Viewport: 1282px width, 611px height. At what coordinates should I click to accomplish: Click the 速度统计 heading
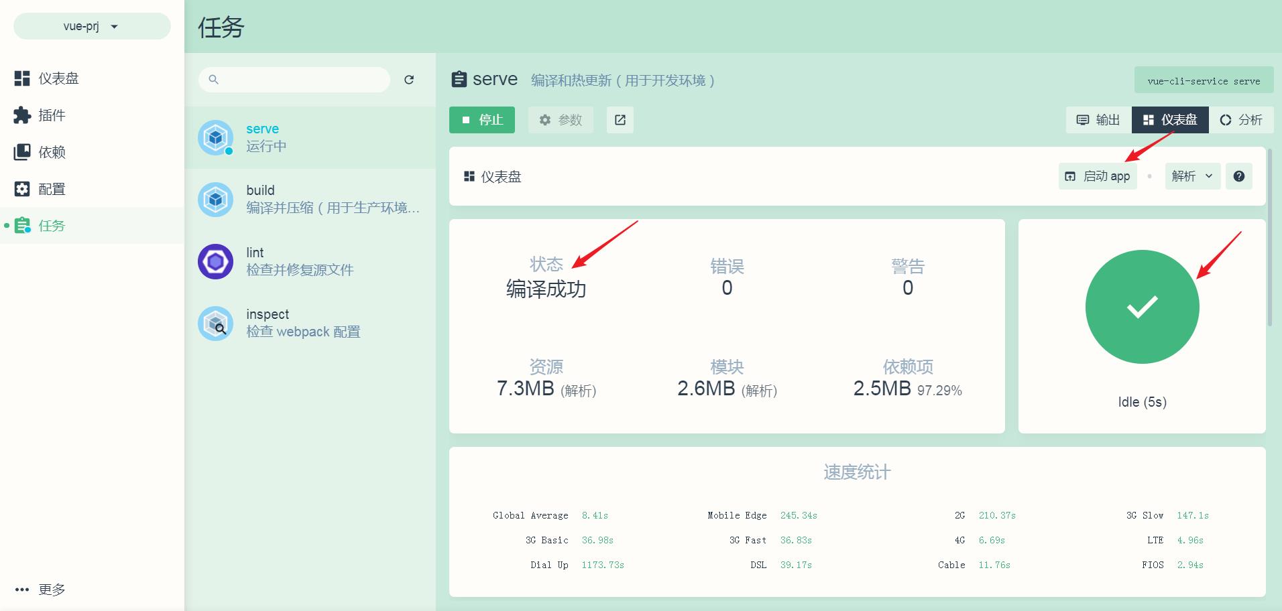tap(857, 472)
